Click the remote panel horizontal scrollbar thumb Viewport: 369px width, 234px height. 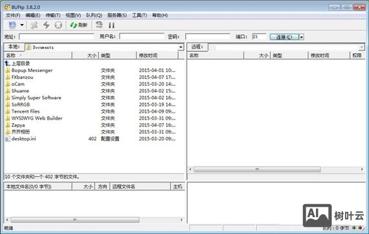coord(257,169)
